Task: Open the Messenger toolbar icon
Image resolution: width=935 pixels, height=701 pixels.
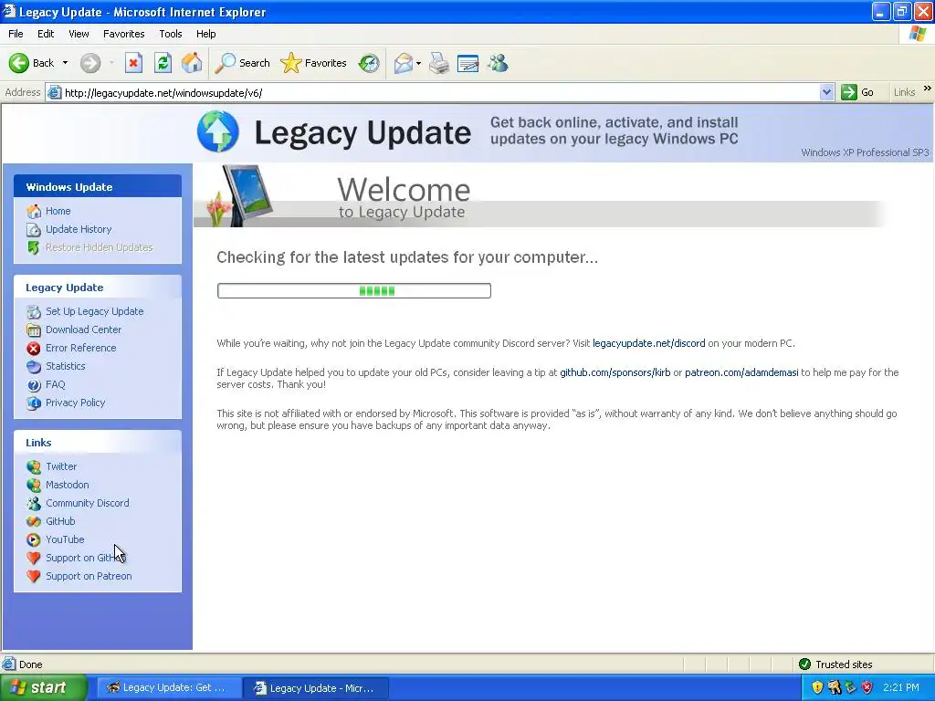Action: (x=498, y=63)
